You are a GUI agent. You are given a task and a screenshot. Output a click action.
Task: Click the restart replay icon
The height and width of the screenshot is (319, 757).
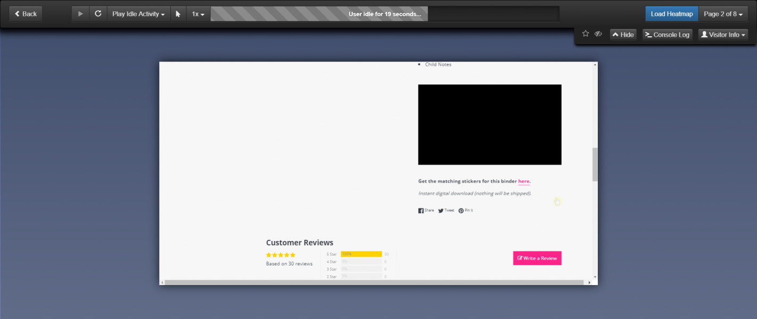pyautogui.click(x=98, y=14)
